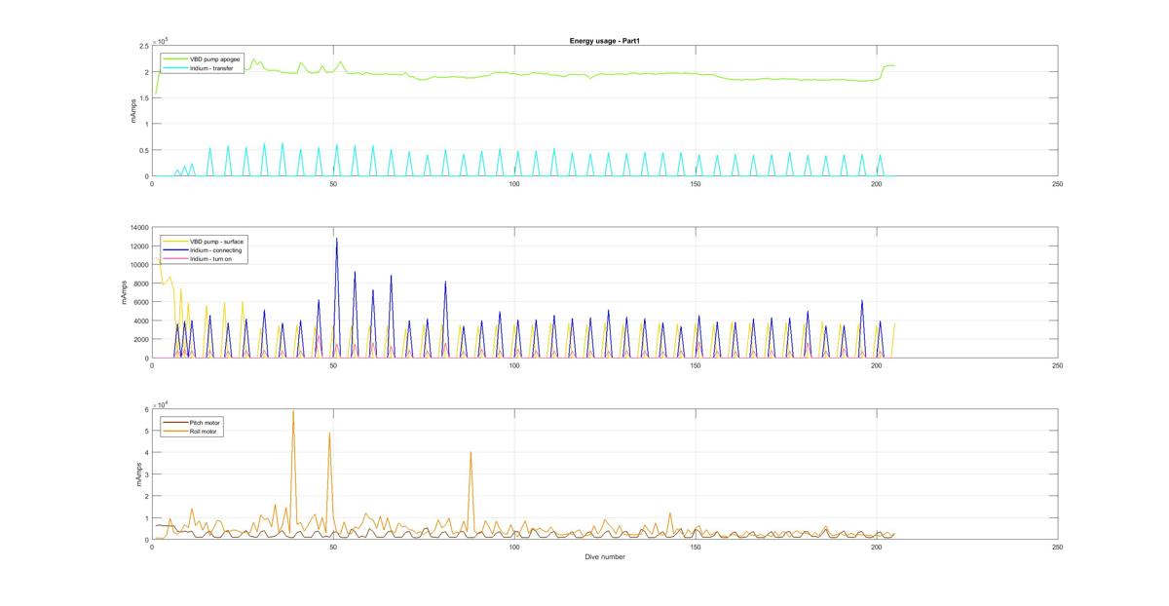Select "VBD pump - surface" legend entry
This screenshot has width=1169, height=606.
203,241
